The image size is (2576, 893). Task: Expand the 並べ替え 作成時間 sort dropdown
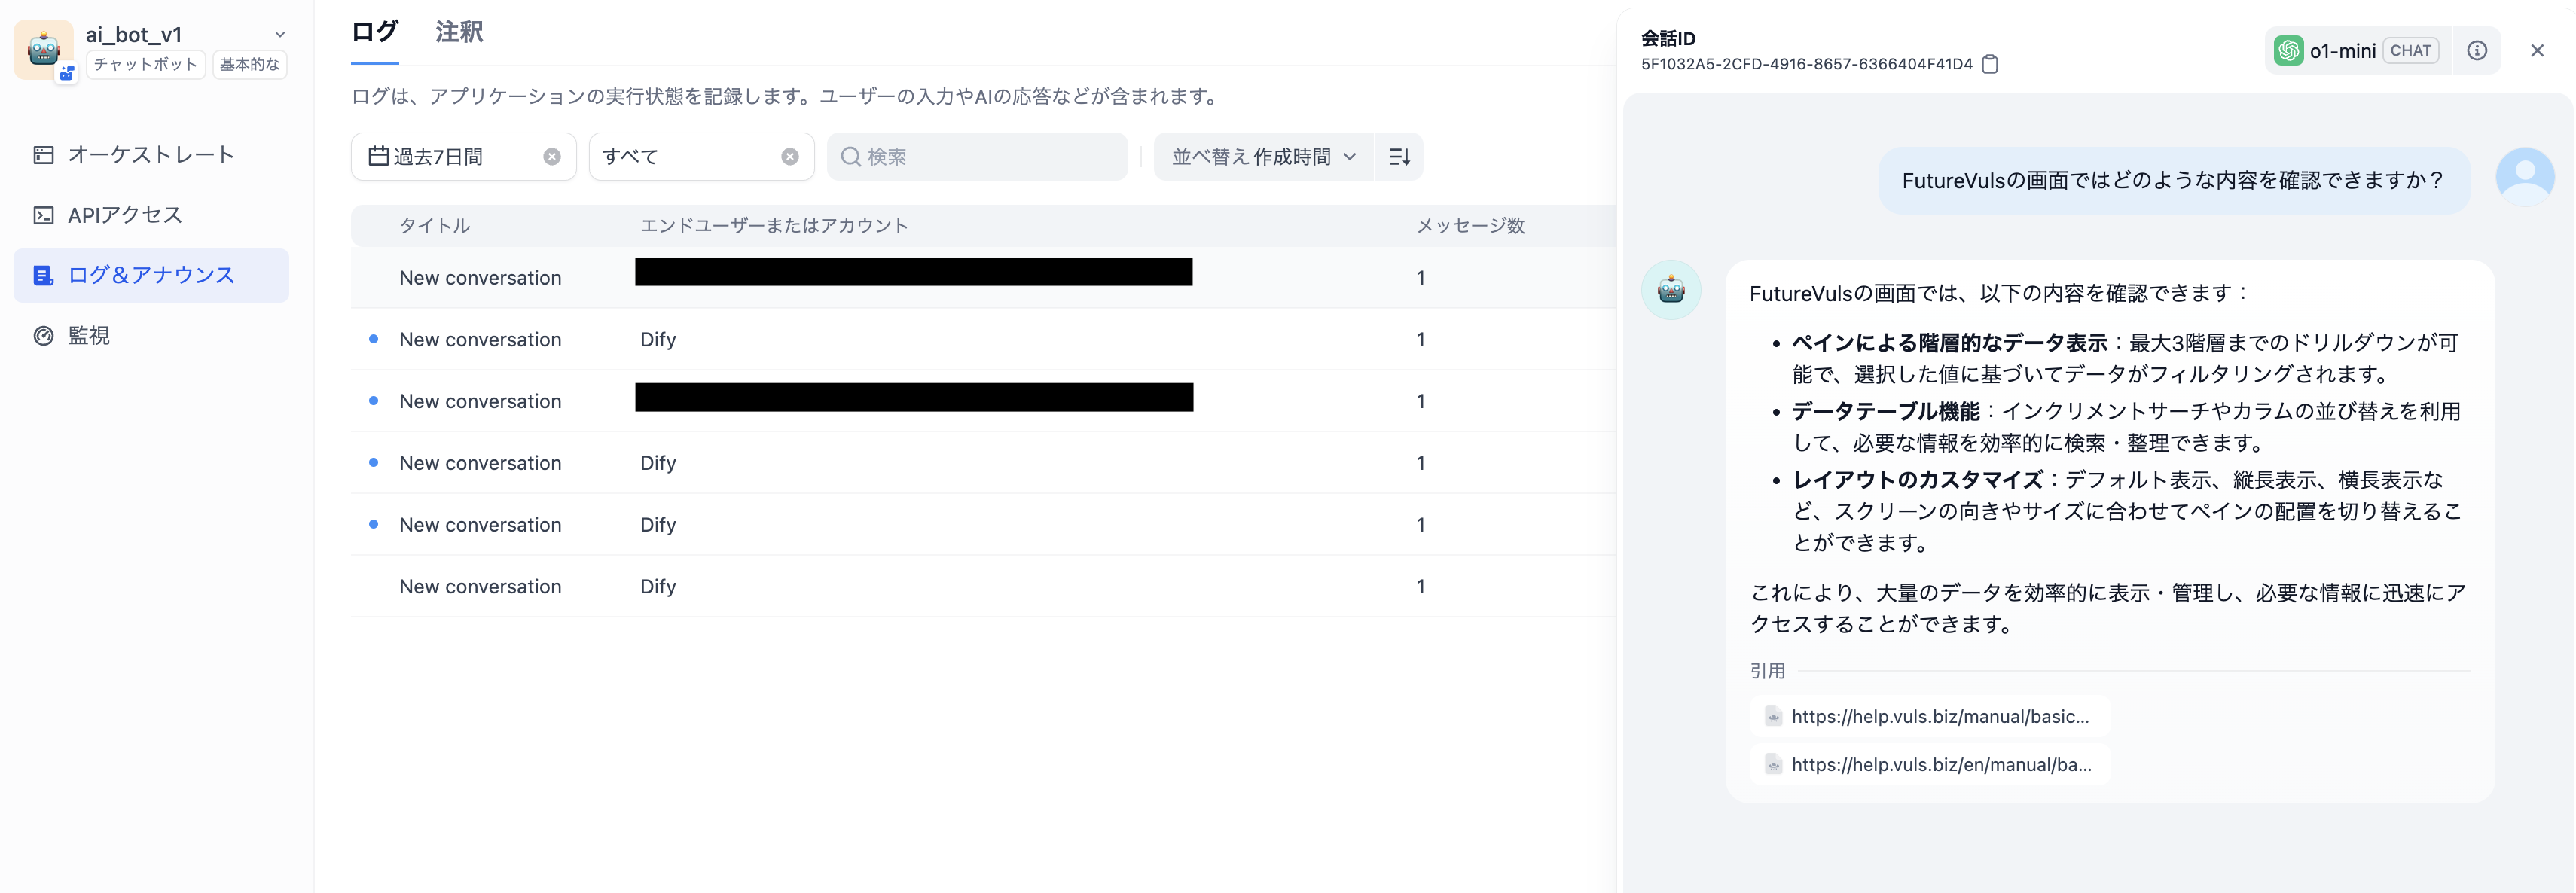coord(1263,157)
